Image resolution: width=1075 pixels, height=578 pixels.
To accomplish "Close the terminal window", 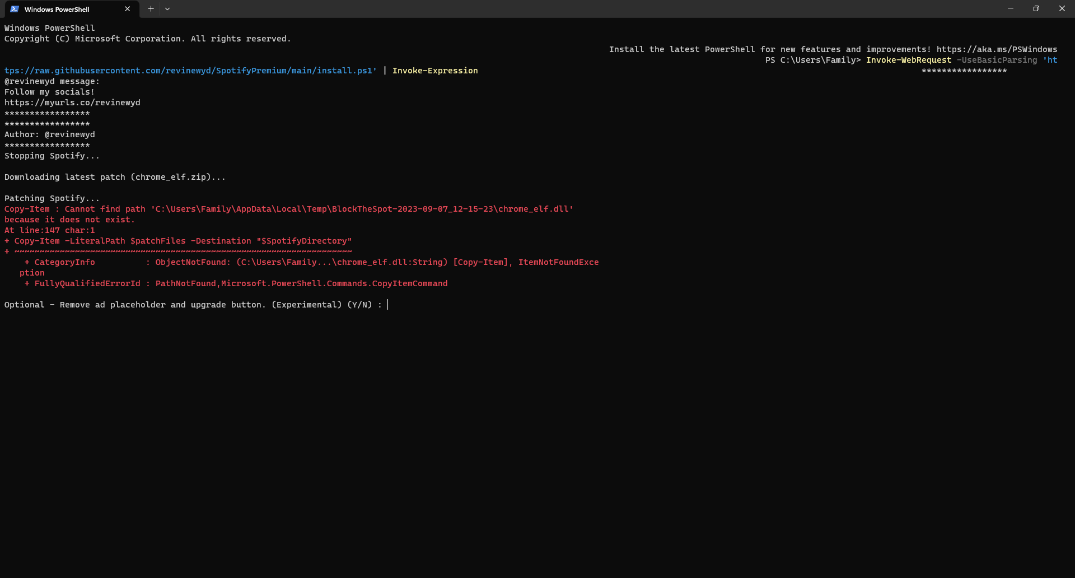I will click(1062, 8).
